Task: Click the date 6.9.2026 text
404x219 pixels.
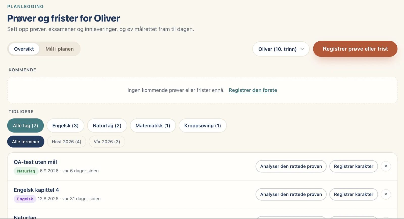Action: tap(49, 171)
